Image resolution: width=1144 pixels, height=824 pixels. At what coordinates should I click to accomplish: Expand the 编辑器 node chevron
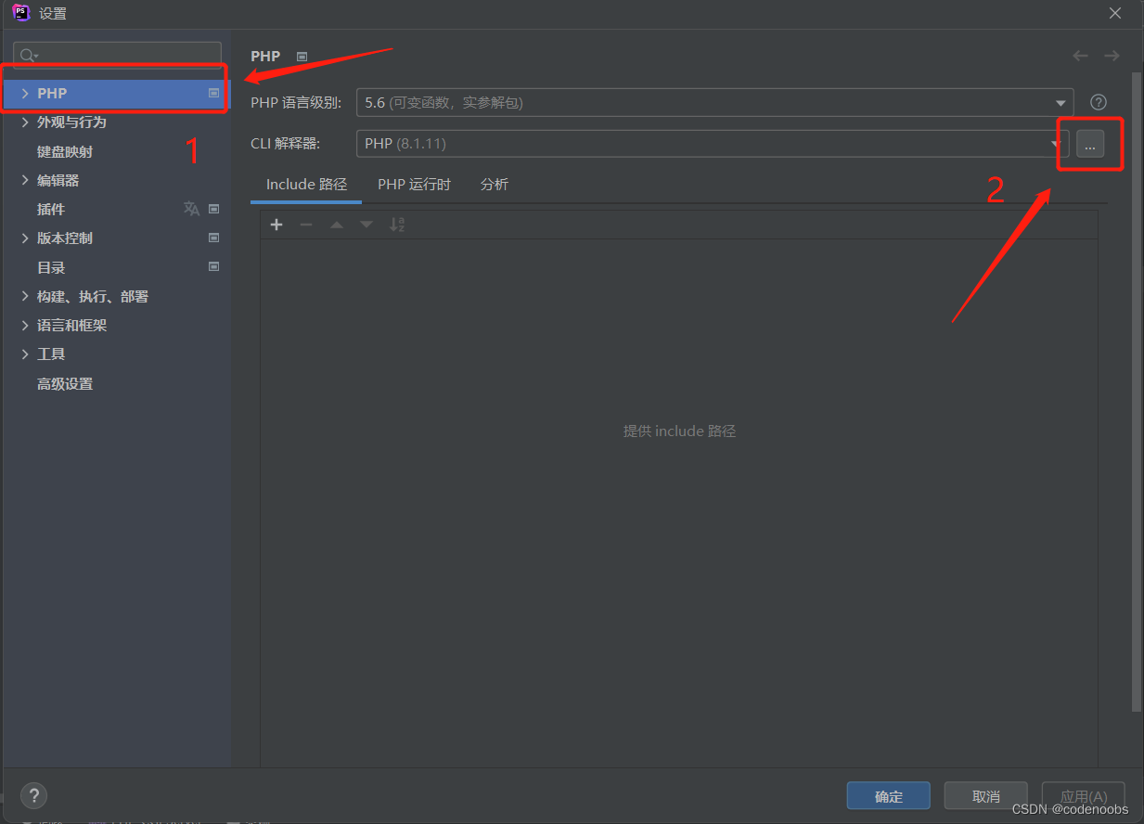pos(25,180)
